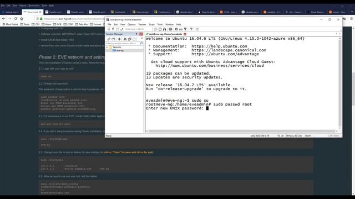Image resolution: width=355 pixels, height=199 pixels.
Task: Open the Study bookmarks folder
Action: [x=25, y=24]
